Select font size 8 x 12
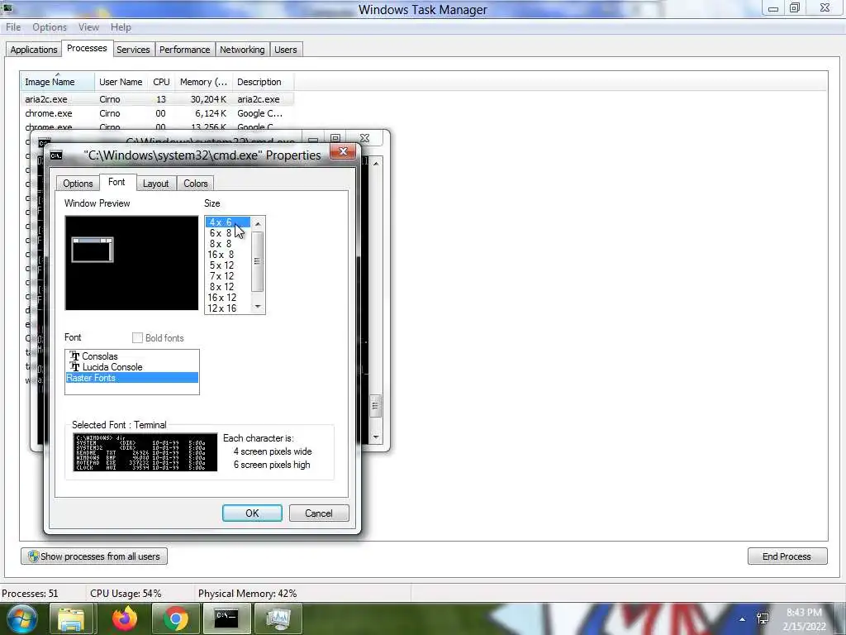Image resolution: width=846 pixels, height=635 pixels. point(228,287)
